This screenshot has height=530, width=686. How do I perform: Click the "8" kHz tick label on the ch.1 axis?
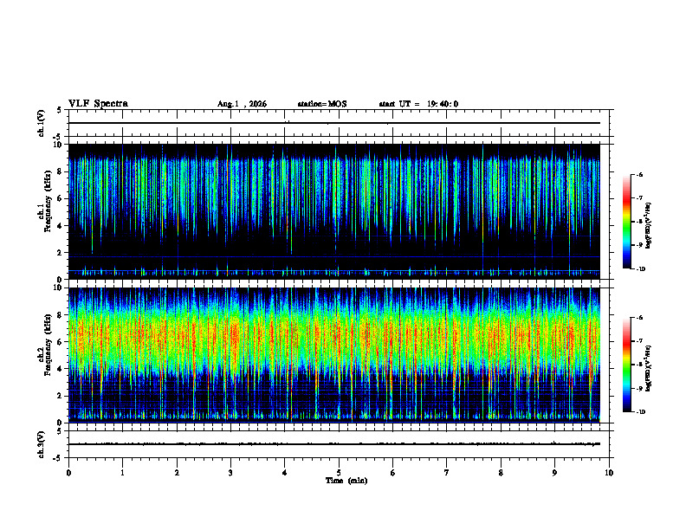61,171
